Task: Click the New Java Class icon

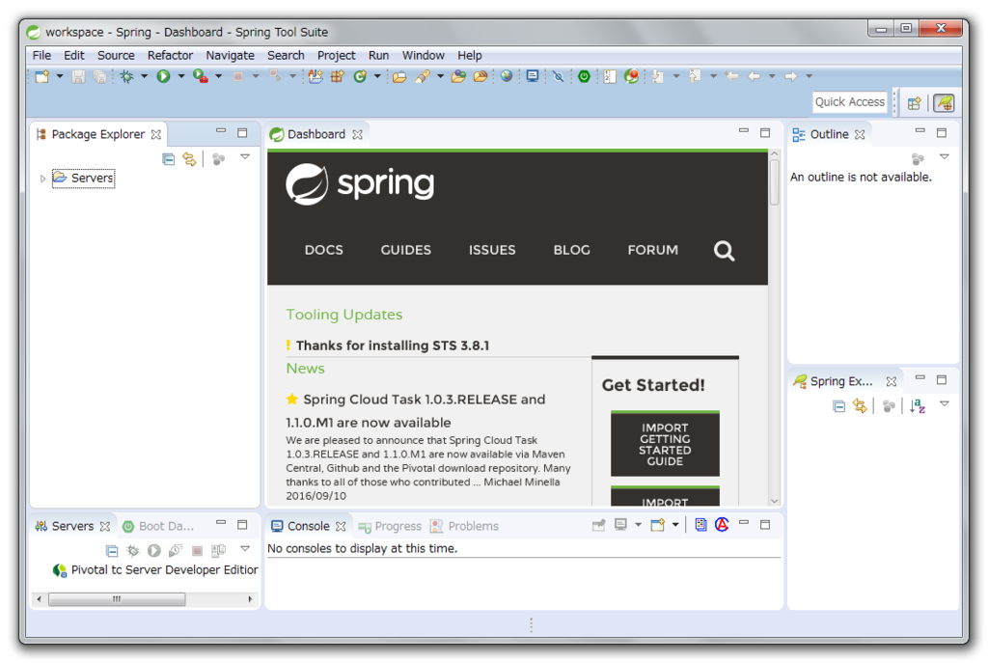Action: [360, 76]
